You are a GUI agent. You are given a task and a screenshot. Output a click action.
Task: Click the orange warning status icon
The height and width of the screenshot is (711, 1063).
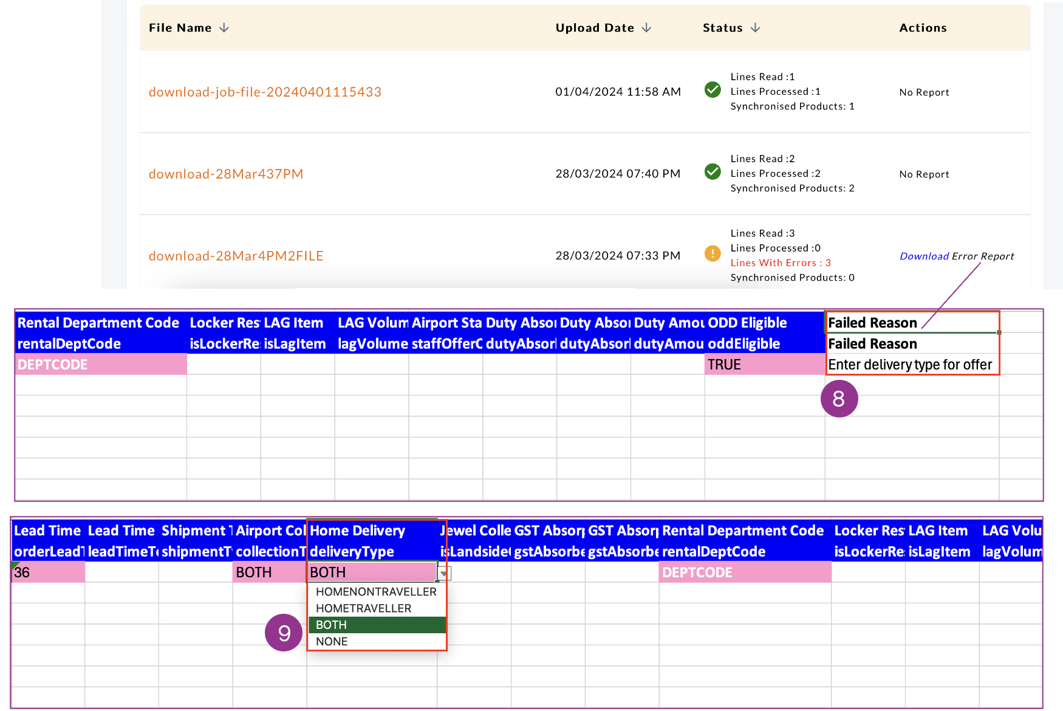click(x=713, y=253)
